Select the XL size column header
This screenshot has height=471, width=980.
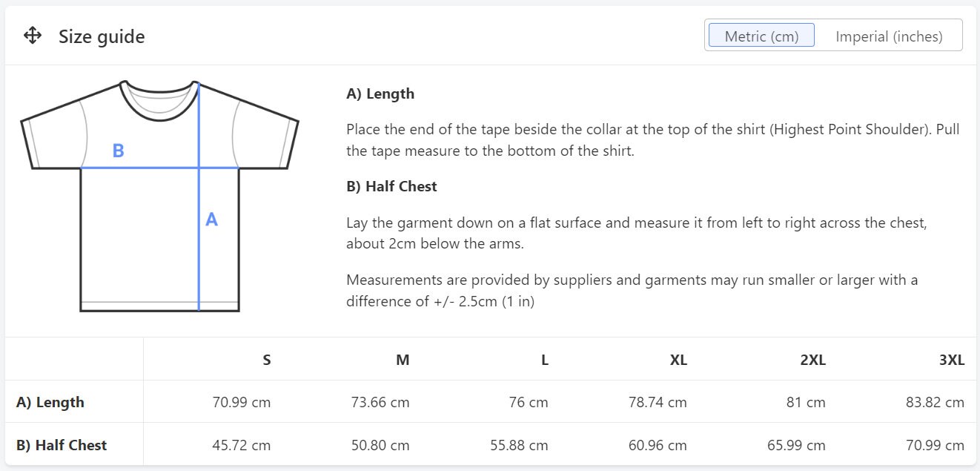(x=678, y=360)
